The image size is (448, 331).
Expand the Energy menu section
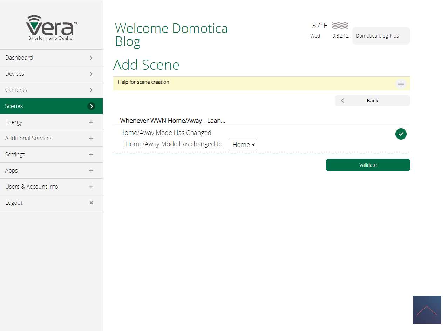tap(91, 122)
